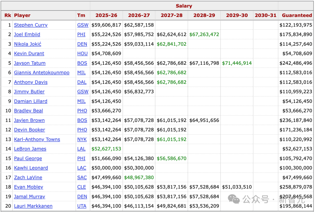Sort by the 2025-26 column header
The width and height of the screenshot is (315, 212).
[x=106, y=15]
